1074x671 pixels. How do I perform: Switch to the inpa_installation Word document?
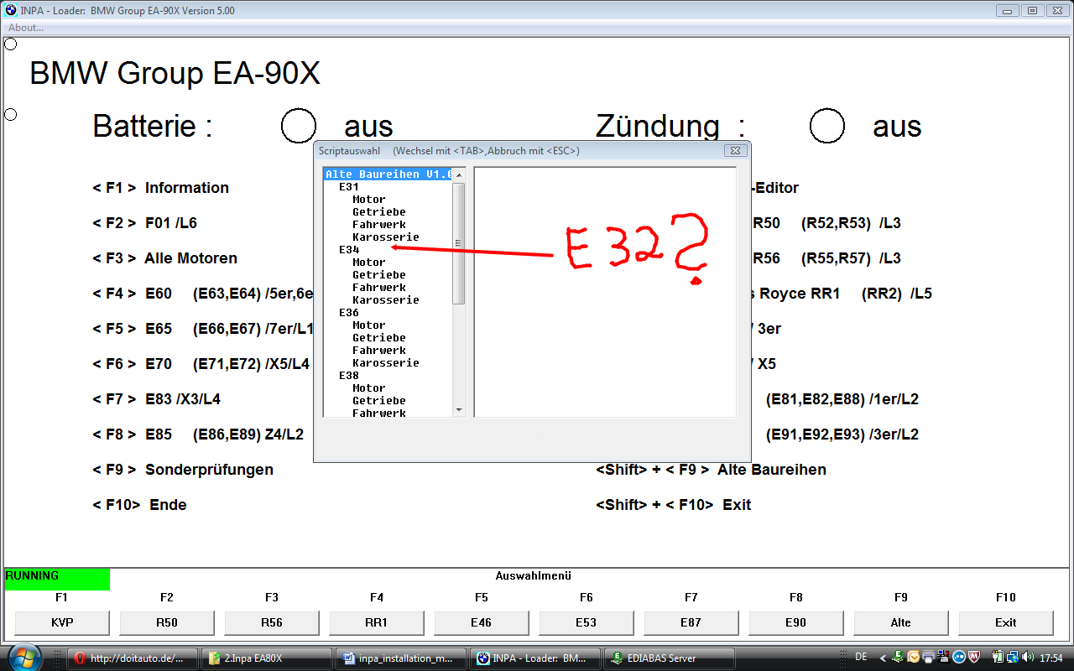pos(400,658)
